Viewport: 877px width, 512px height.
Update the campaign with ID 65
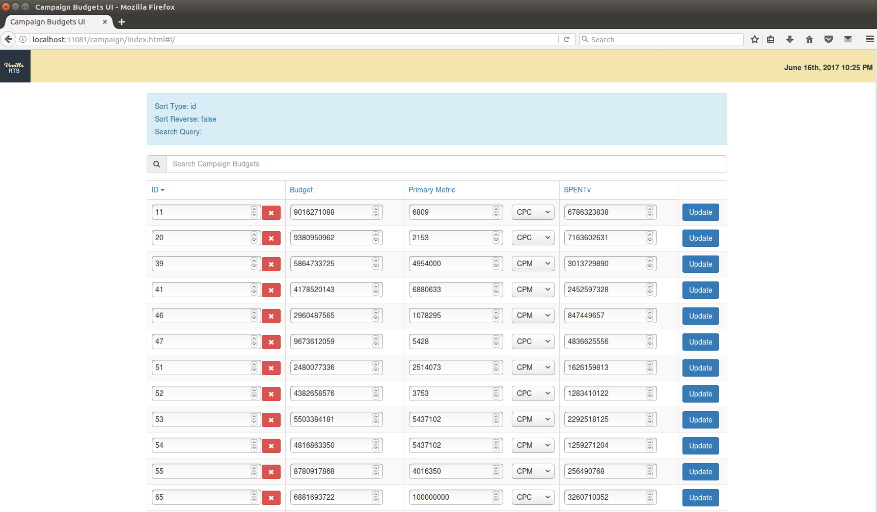coord(700,498)
